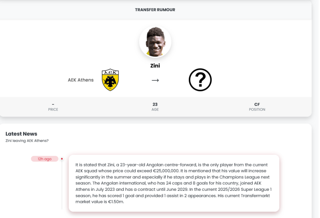Click the age value 23

click(x=155, y=104)
